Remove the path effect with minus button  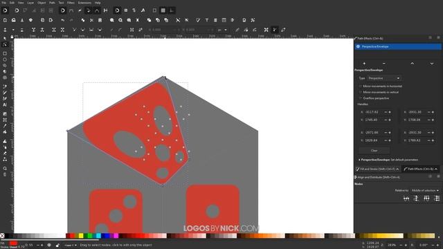[384, 64]
